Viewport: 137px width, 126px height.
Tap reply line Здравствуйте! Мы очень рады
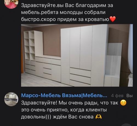[70, 103]
